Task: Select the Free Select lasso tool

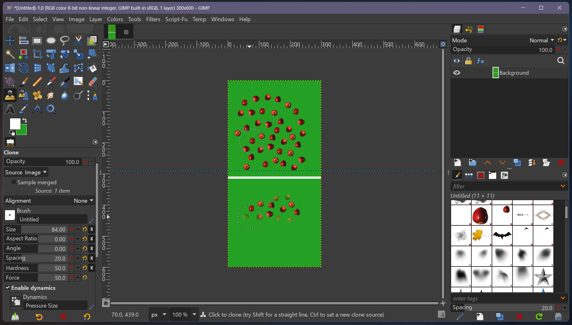Action: pyautogui.click(x=64, y=40)
